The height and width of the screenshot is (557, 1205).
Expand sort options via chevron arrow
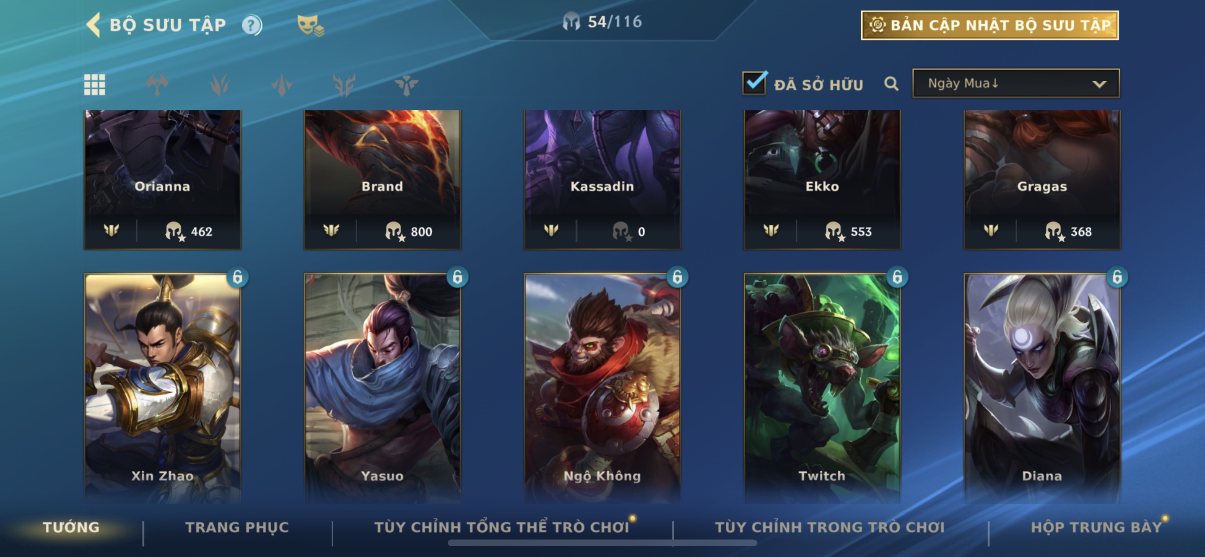pyautogui.click(x=1099, y=84)
